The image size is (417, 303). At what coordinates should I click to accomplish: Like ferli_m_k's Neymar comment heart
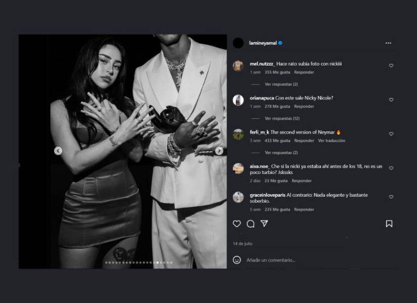pos(390,134)
